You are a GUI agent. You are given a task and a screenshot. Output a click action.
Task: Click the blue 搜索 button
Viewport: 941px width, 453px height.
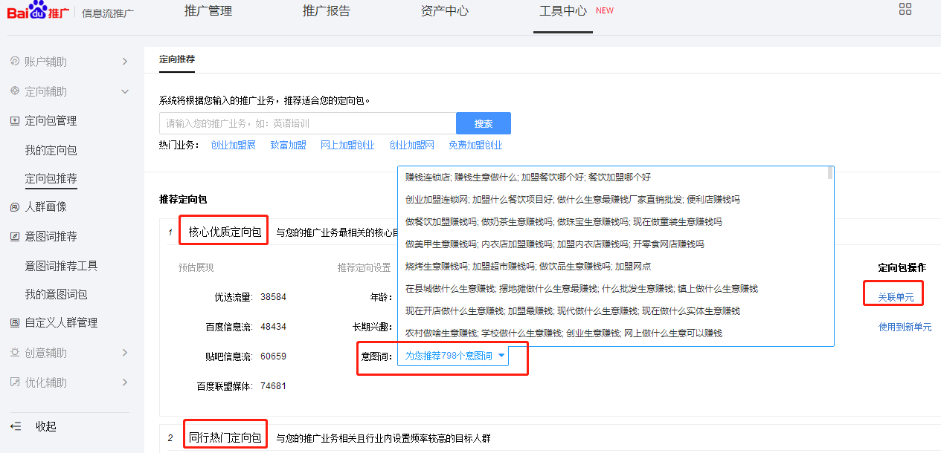(483, 123)
